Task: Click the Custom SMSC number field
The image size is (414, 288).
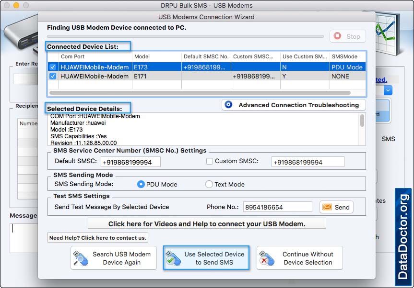Action: click(x=308, y=162)
